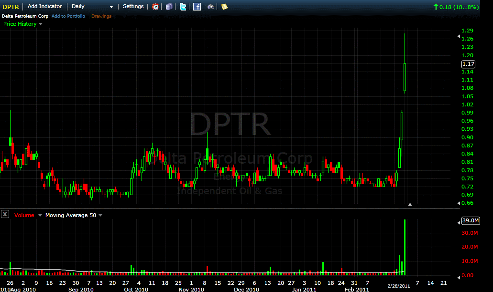This screenshot has width=493, height=292.
Task: Click the alarm clock alert icon
Action: point(155,7)
